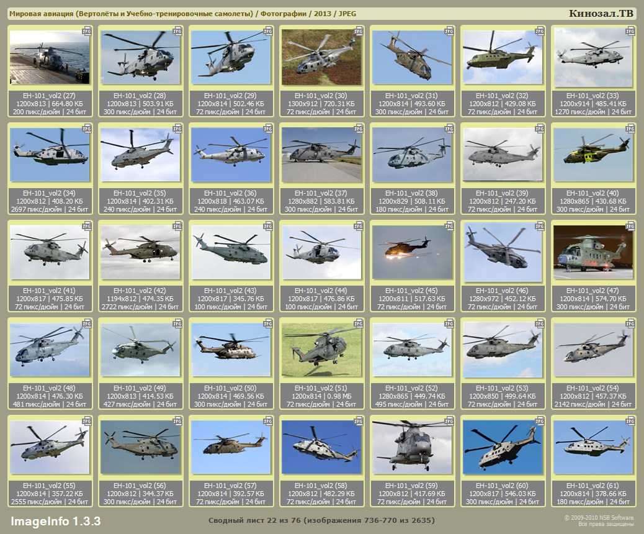The height and width of the screenshot is (534, 644).
Task: Select the JPG icon on EH-101_vol2 (55)
Action: [87, 420]
